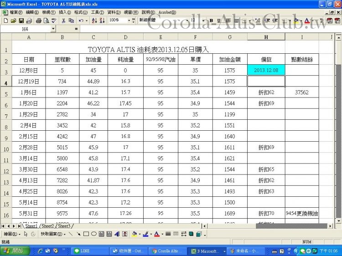Click the Shadow style icon
This screenshot has width=342, height=256.
click(191, 234)
